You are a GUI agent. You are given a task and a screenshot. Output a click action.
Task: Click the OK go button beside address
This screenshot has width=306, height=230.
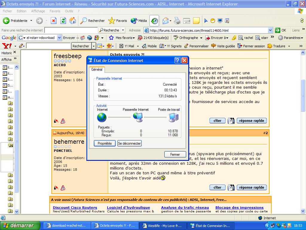[280, 30]
